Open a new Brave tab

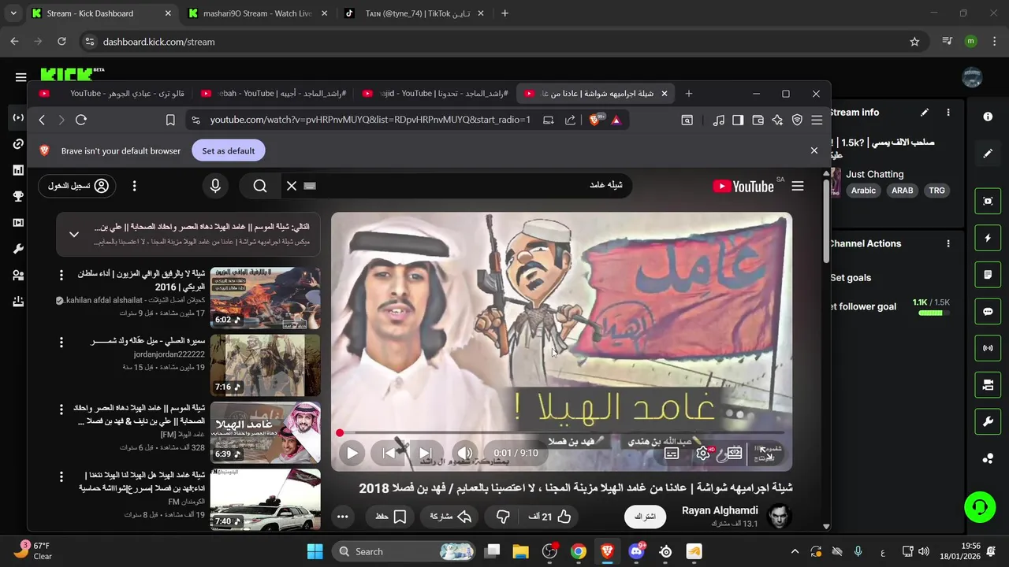point(689,94)
